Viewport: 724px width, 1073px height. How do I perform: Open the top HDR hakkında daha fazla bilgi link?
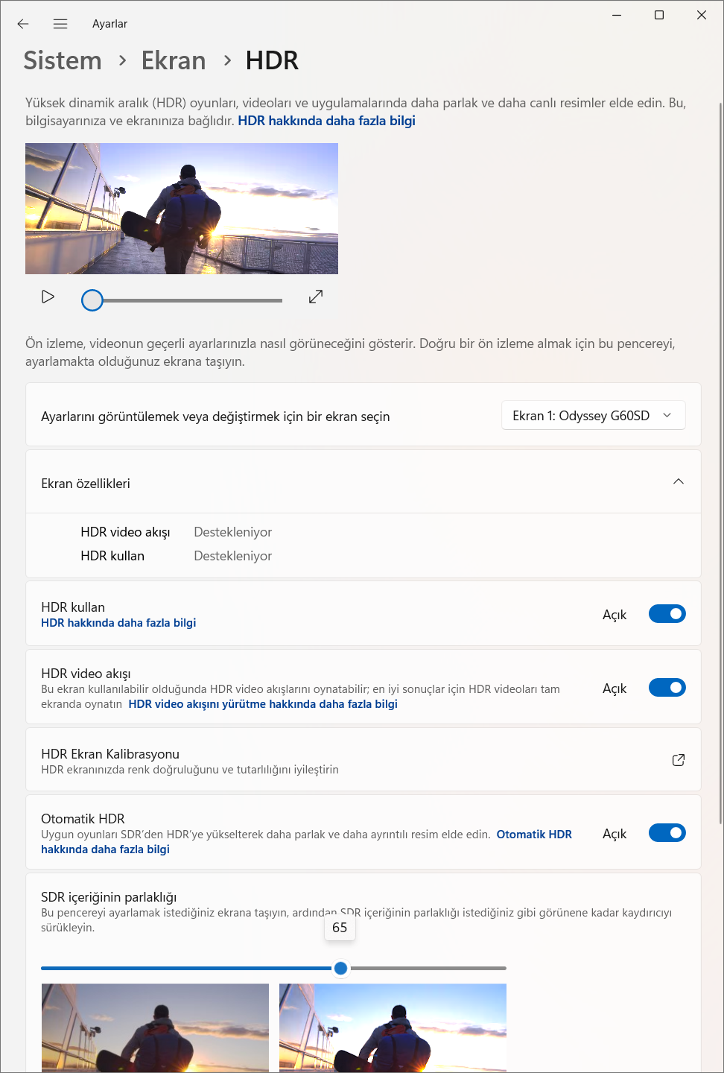click(326, 121)
